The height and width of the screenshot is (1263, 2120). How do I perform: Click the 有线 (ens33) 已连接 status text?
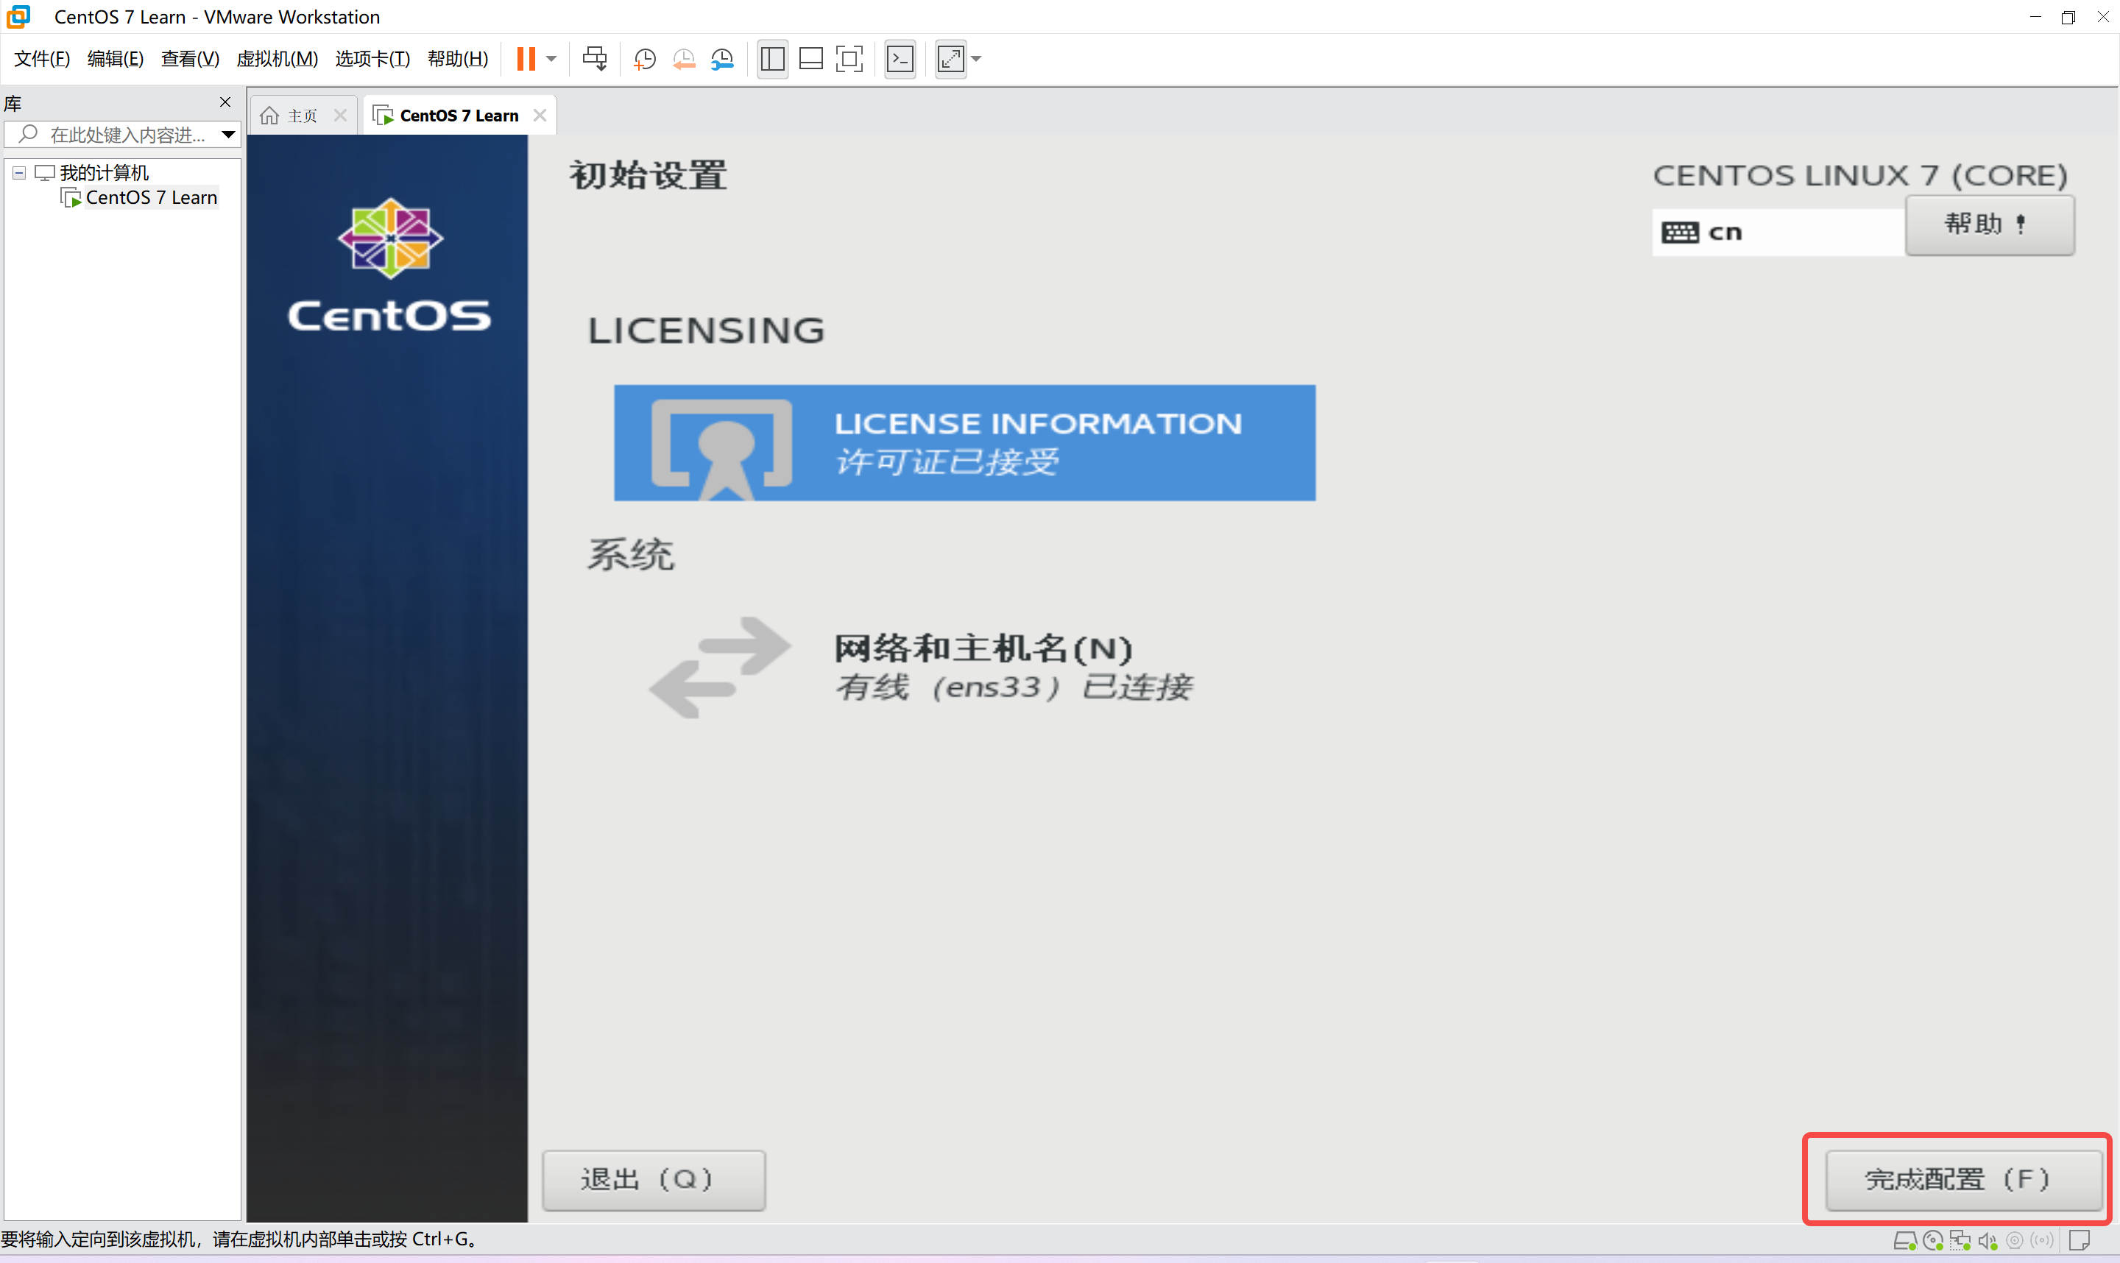(x=1013, y=687)
